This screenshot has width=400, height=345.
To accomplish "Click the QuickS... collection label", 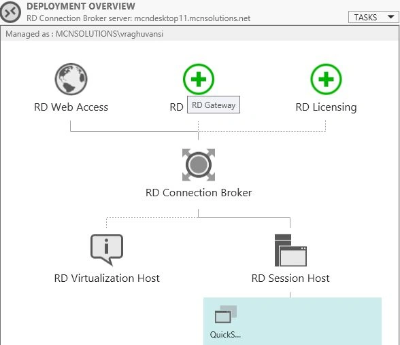I will tap(225, 335).
